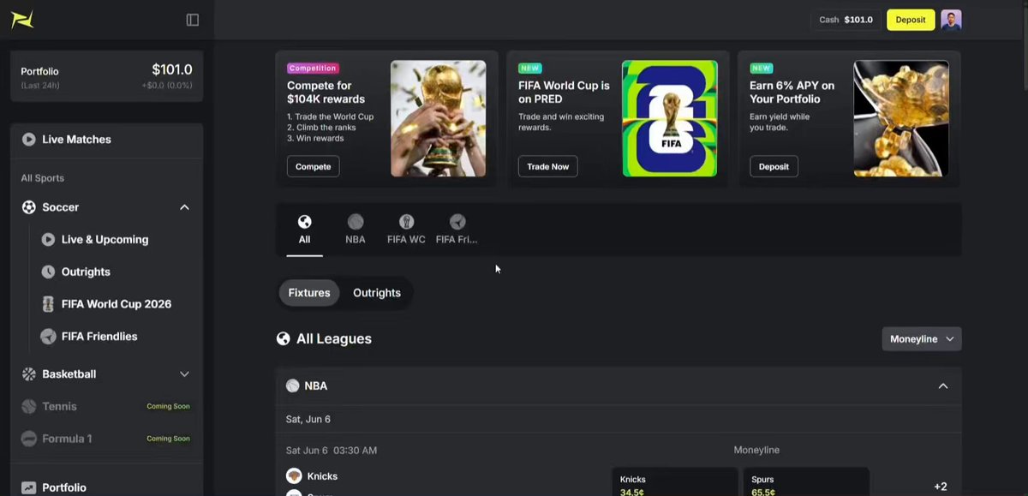Viewport: 1028px width, 496px height.
Task: Collapse the Soccer section chevron
Action: coord(184,207)
